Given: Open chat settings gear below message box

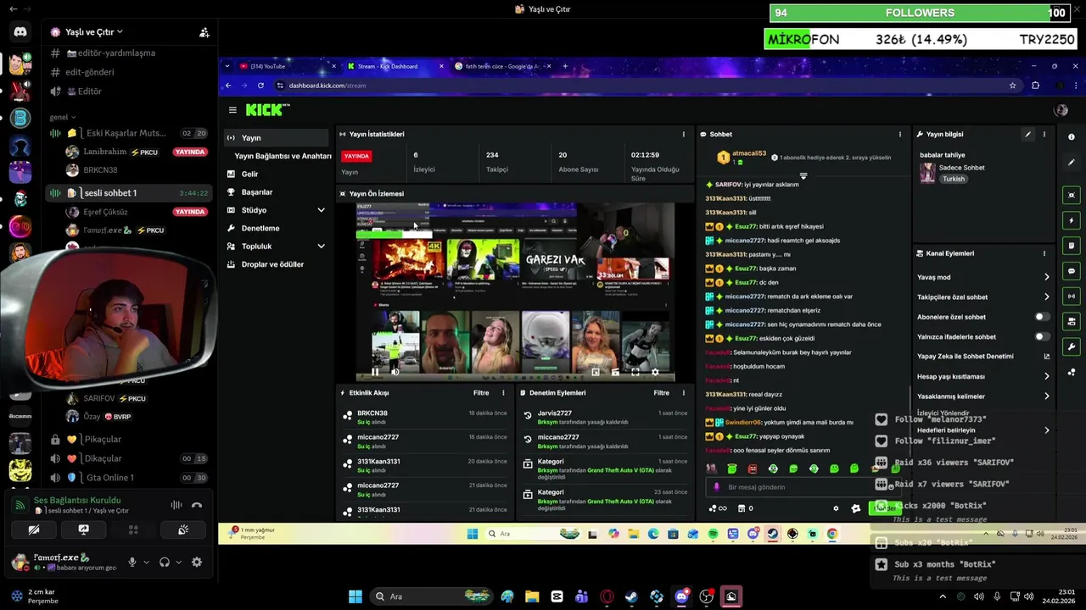Looking at the screenshot, I should point(836,508).
